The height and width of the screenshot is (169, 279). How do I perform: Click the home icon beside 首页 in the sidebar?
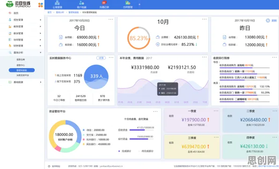pos(10,13)
